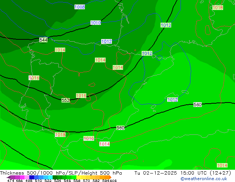
Task: Click the forecast time 'Tu 02-12-2025 15:00 UTC (12+27)'
Action: [183, 173]
